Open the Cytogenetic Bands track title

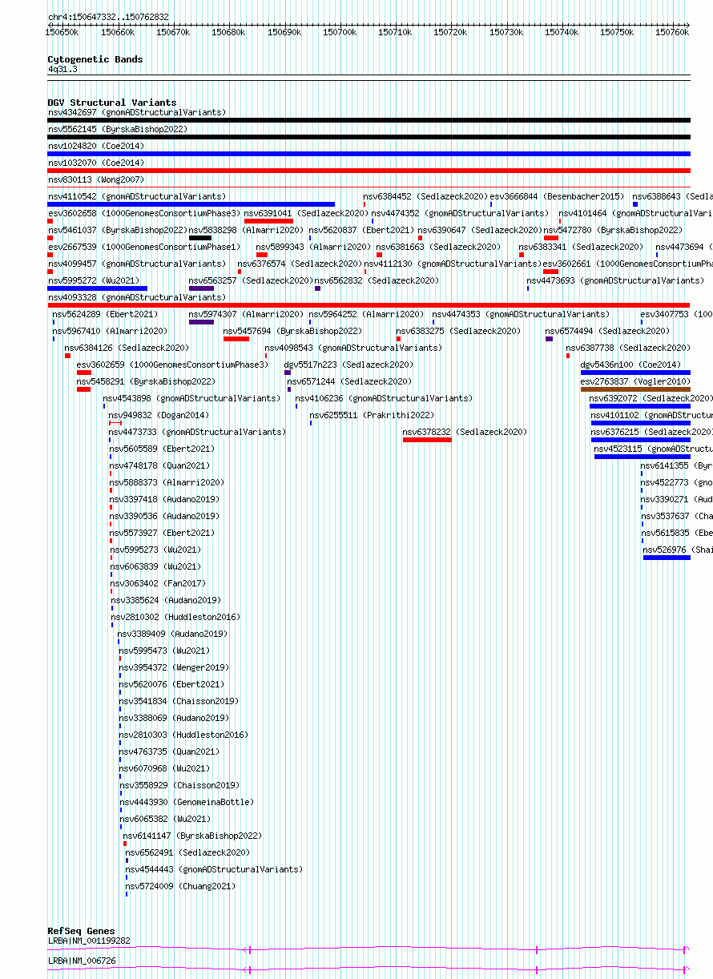point(95,59)
